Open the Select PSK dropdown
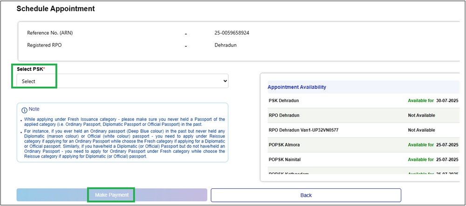 coord(123,81)
